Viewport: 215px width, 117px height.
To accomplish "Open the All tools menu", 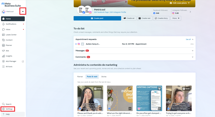I will coord(9,66).
